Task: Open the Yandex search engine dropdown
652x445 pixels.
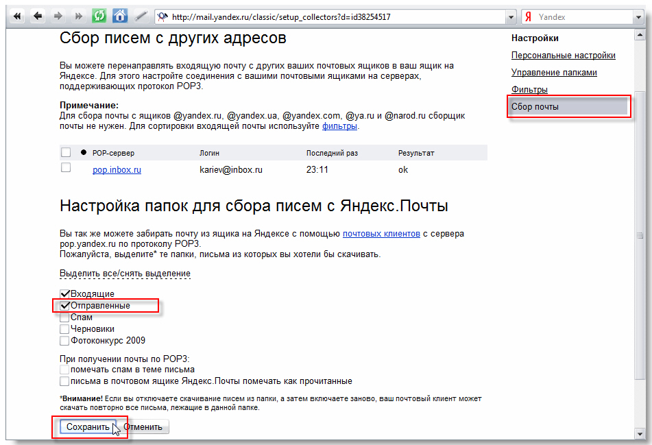Action: pyautogui.click(x=638, y=17)
